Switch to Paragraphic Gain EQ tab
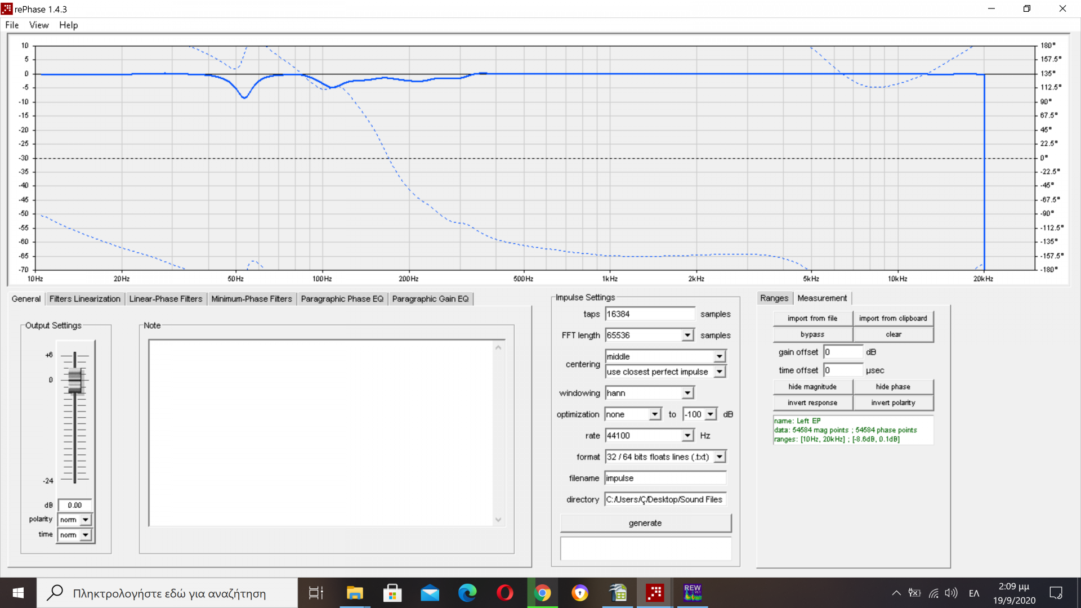This screenshot has height=608, width=1081. click(x=430, y=299)
